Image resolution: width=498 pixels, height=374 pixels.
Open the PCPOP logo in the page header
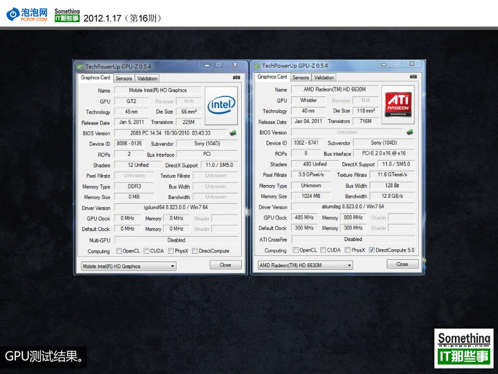click(27, 14)
